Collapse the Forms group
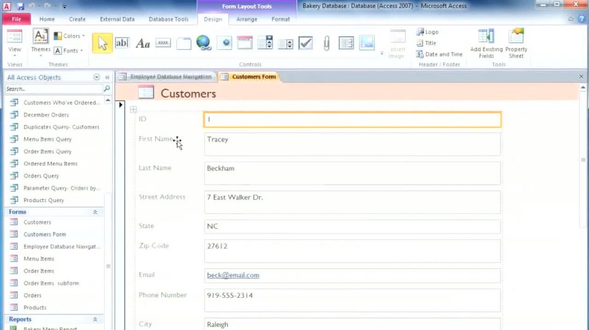Image resolution: width=589 pixels, height=330 pixels. click(x=95, y=212)
